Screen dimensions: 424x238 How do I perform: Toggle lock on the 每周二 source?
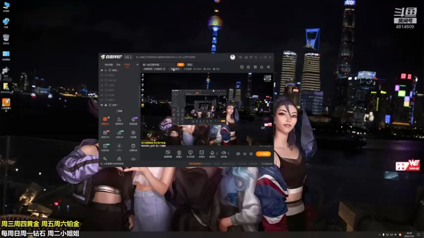coord(105,70)
